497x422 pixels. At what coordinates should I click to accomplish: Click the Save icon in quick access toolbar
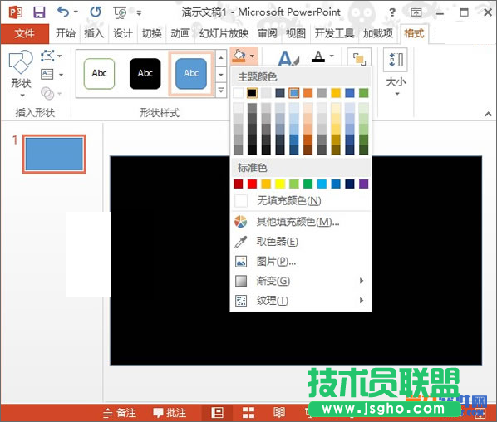(x=39, y=12)
